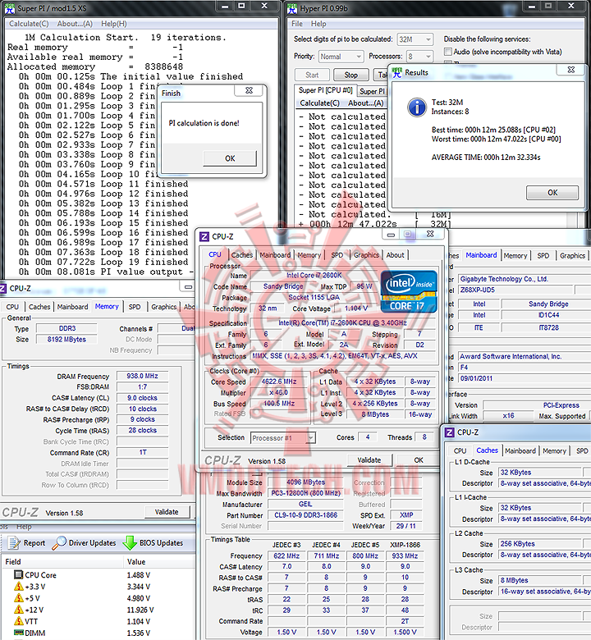The image size is (591, 640).
Task: Click Z68XP-UD5 model field in Mainboard window
Action: 516,290
